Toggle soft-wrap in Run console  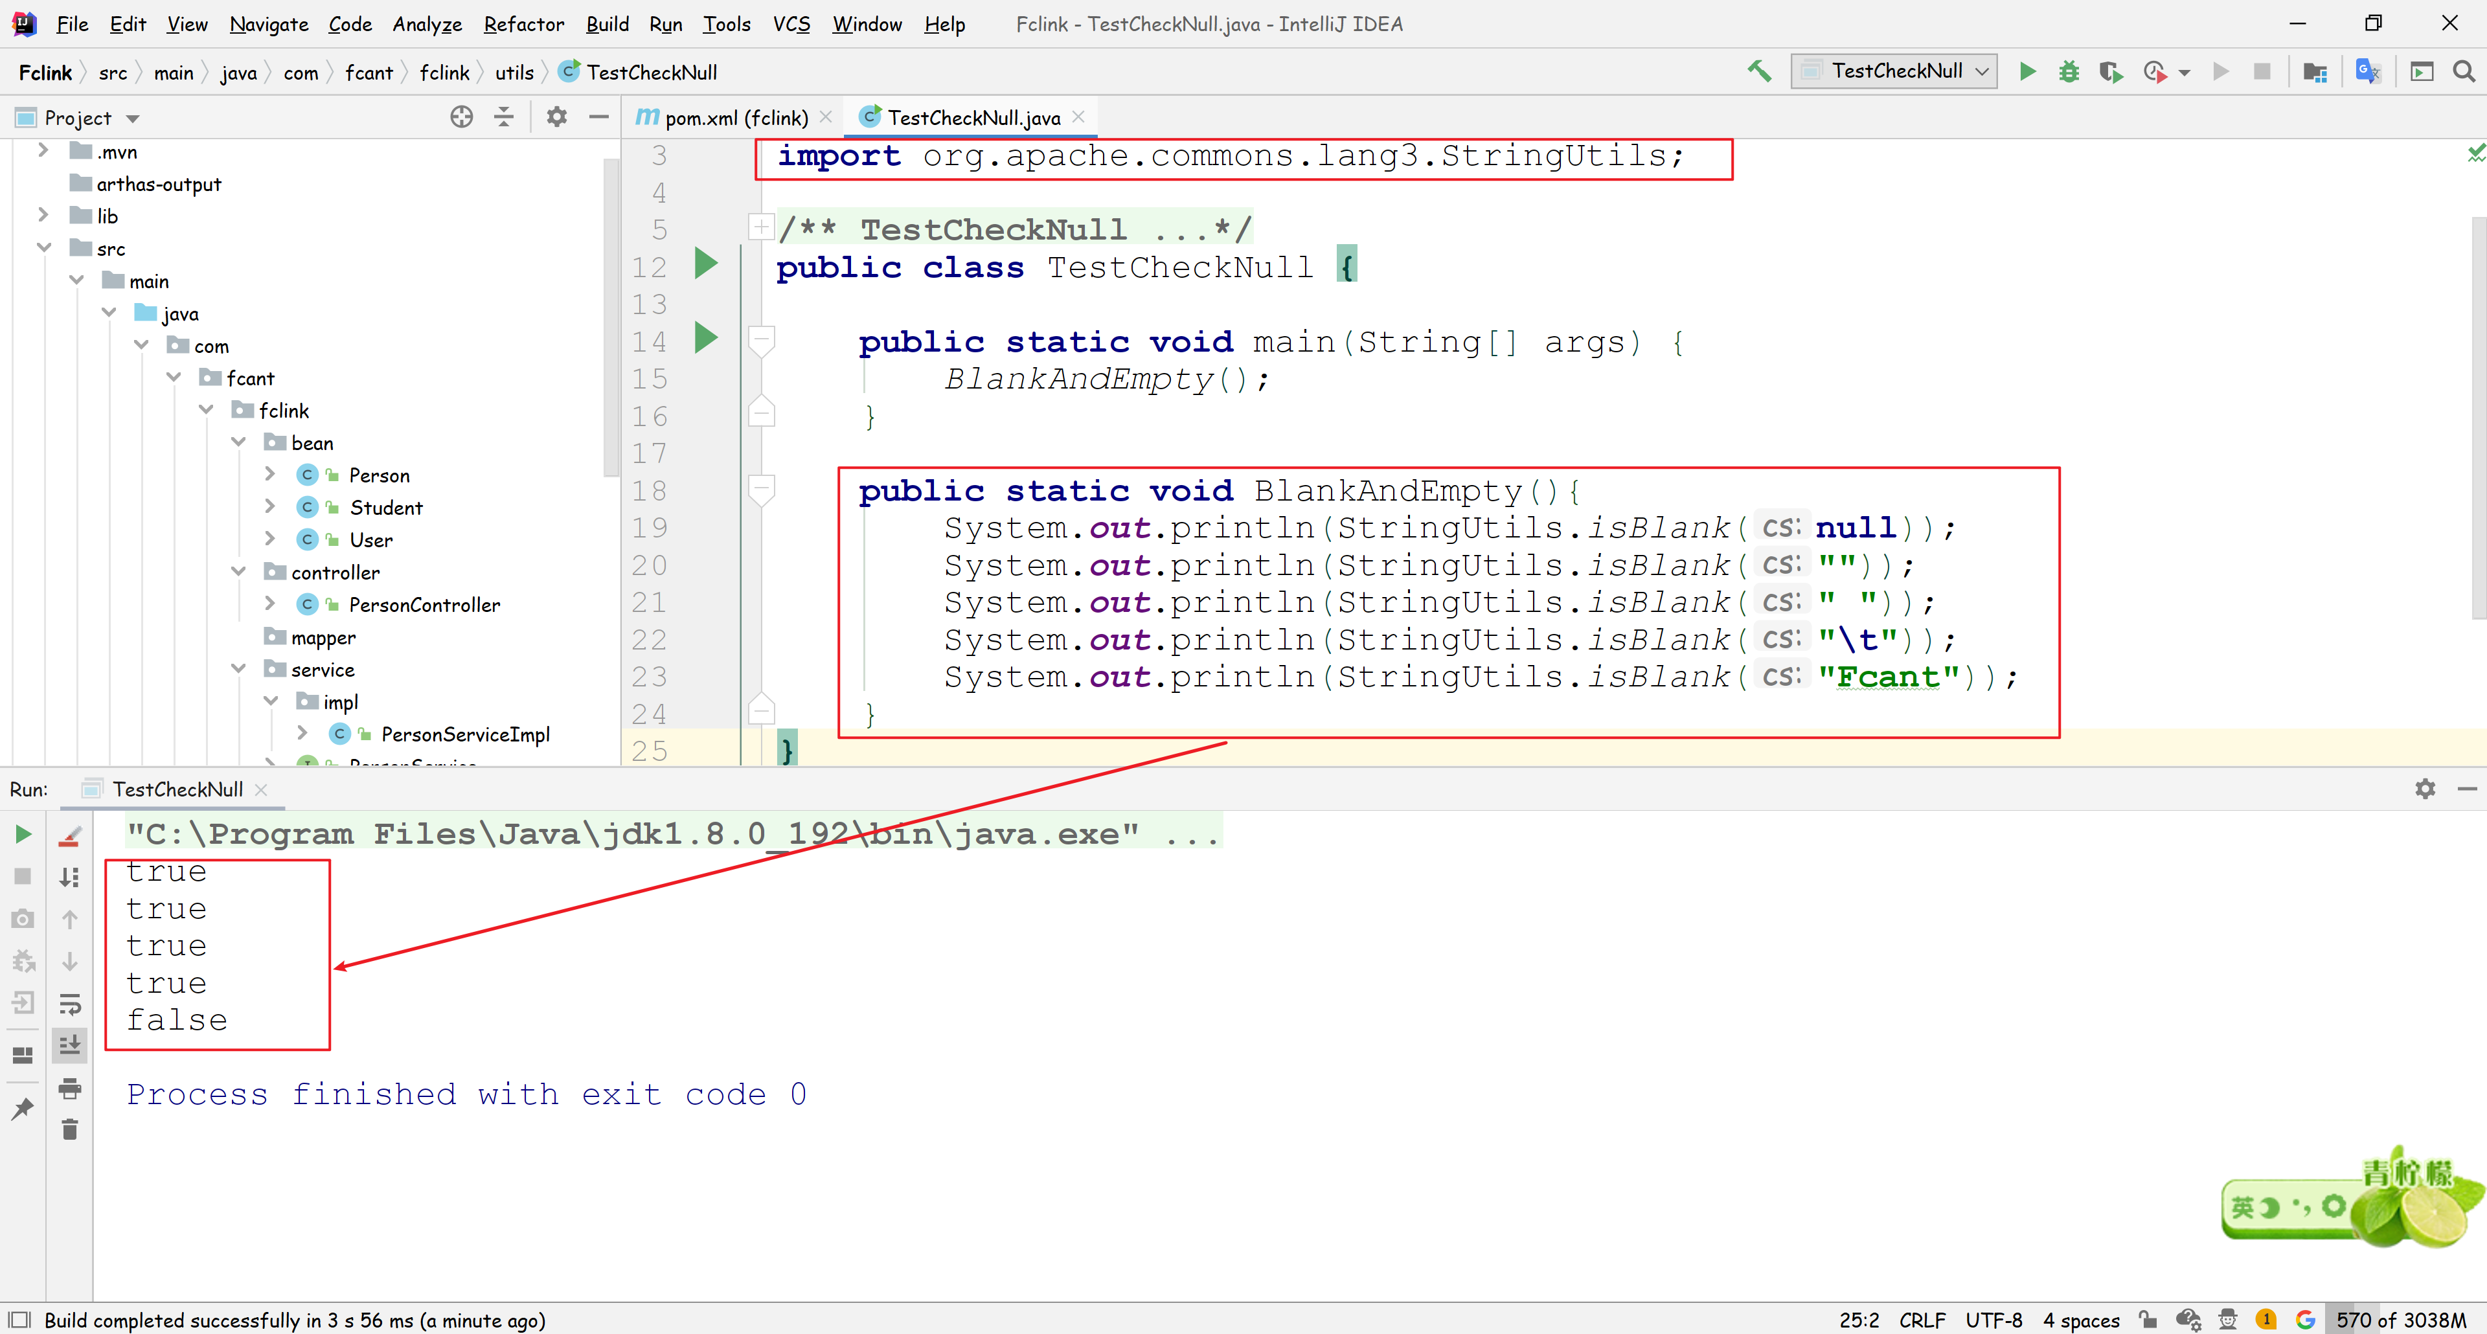pos(69,1004)
